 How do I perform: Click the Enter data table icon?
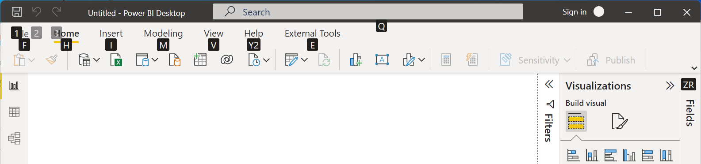pos(200,60)
